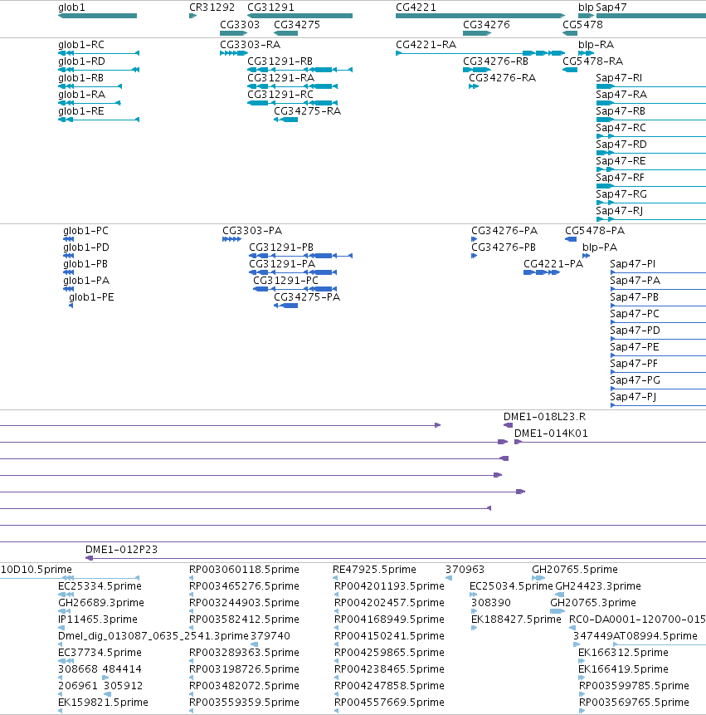The height and width of the screenshot is (715, 706).
Task: Click the RP004201193.5prime label
Action: (x=389, y=586)
